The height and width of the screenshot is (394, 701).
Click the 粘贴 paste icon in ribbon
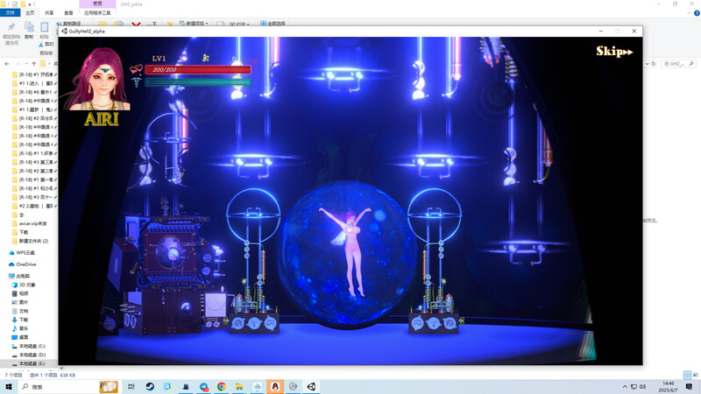click(x=45, y=28)
